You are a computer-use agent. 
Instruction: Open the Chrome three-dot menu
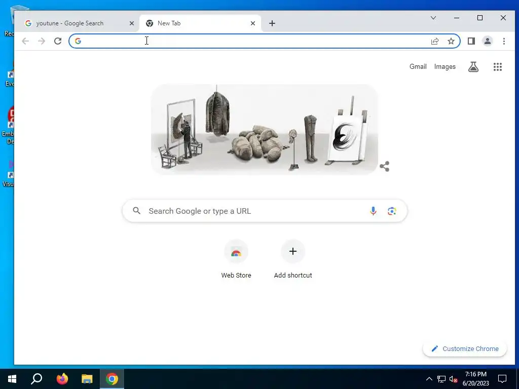pyautogui.click(x=504, y=41)
